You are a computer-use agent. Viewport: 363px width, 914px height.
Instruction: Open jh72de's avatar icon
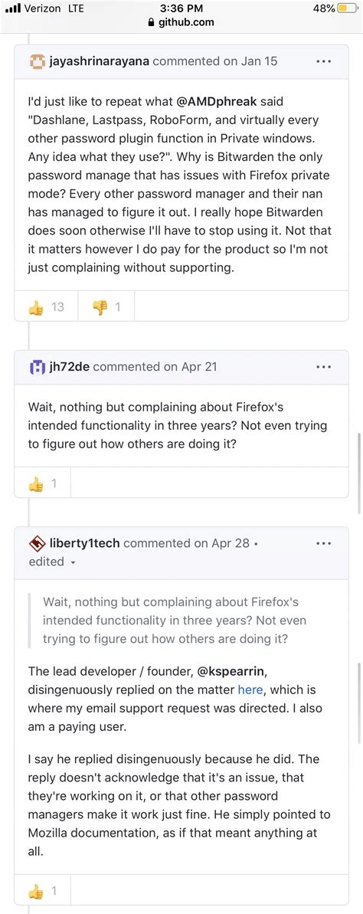pos(37,367)
